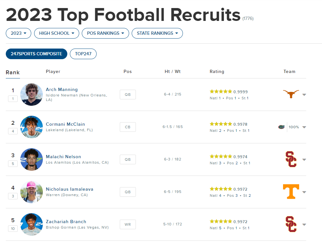Expand the State Rankings dropdown
This screenshot has height=245, width=322.
coord(157,33)
